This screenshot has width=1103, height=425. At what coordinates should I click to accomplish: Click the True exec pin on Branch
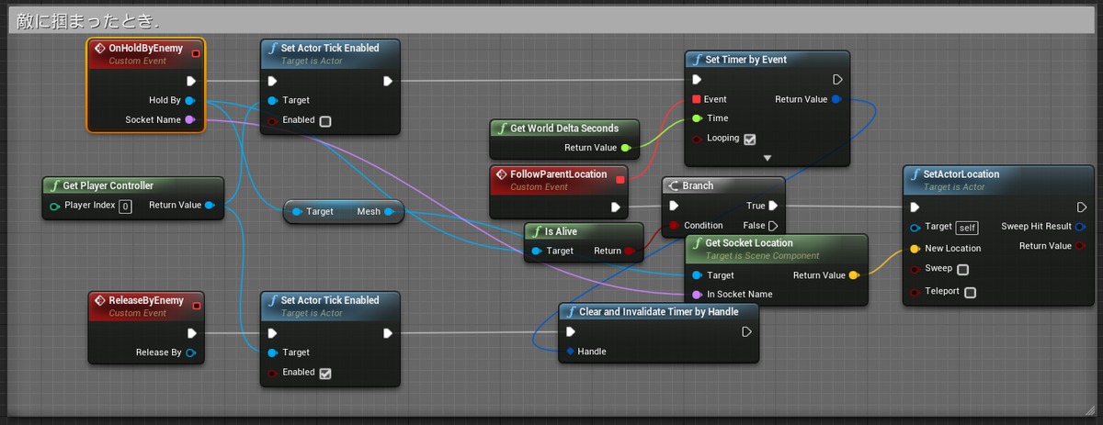tap(773, 206)
